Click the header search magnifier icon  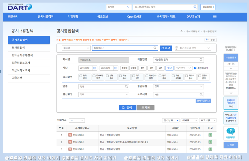[x=195, y=7]
